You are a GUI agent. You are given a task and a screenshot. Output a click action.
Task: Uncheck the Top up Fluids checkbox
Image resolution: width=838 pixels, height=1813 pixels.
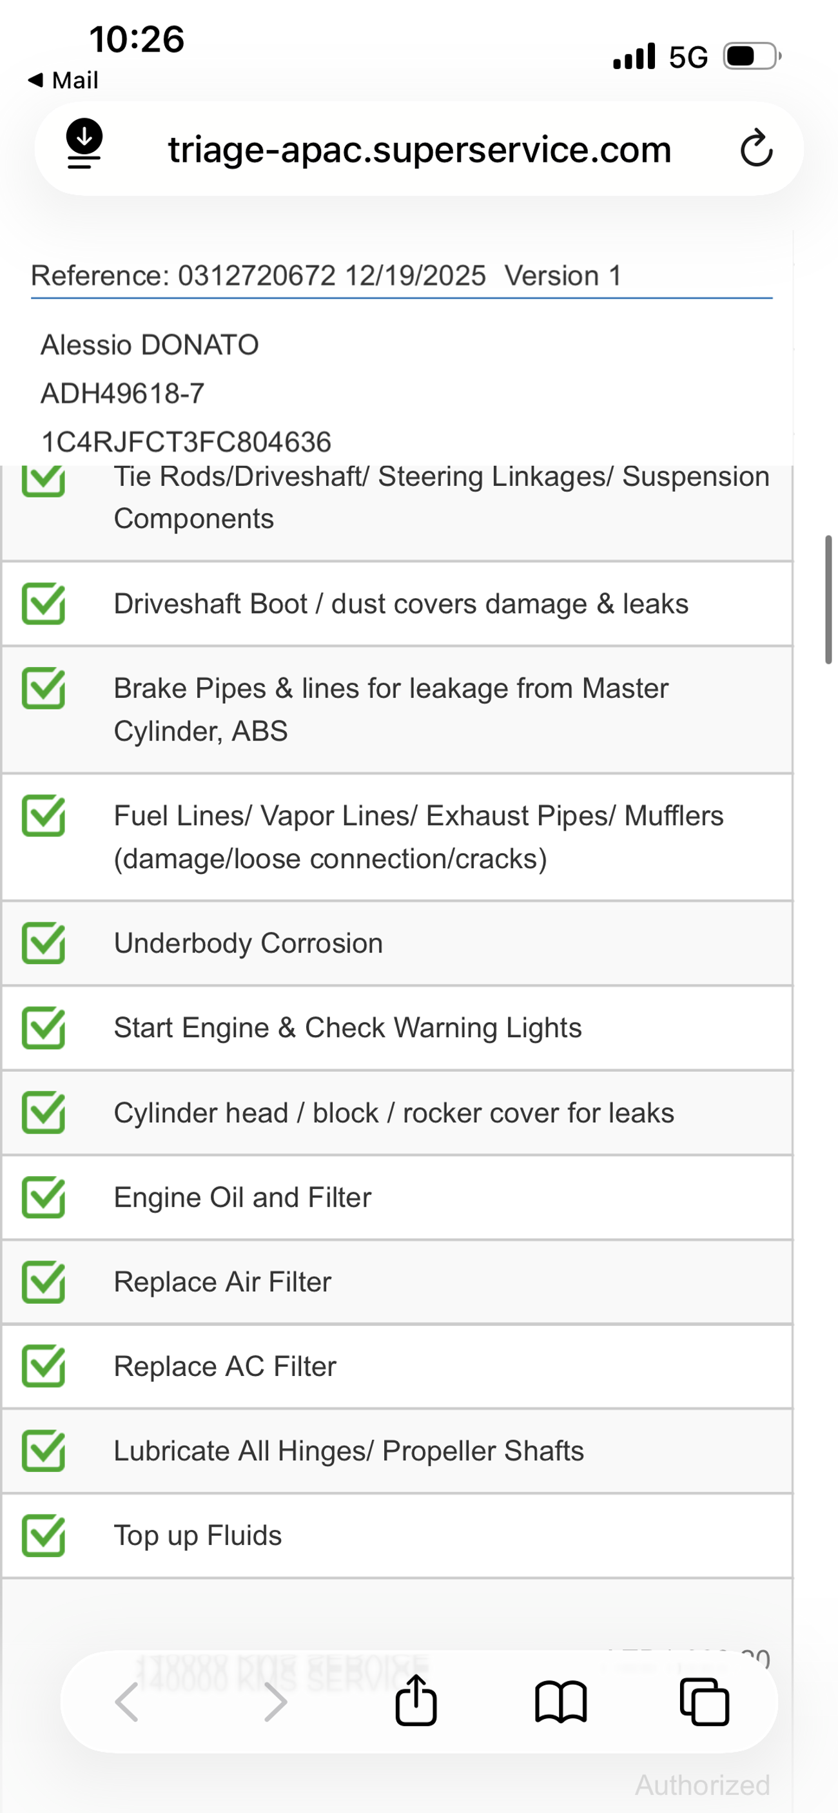coord(44,1535)
